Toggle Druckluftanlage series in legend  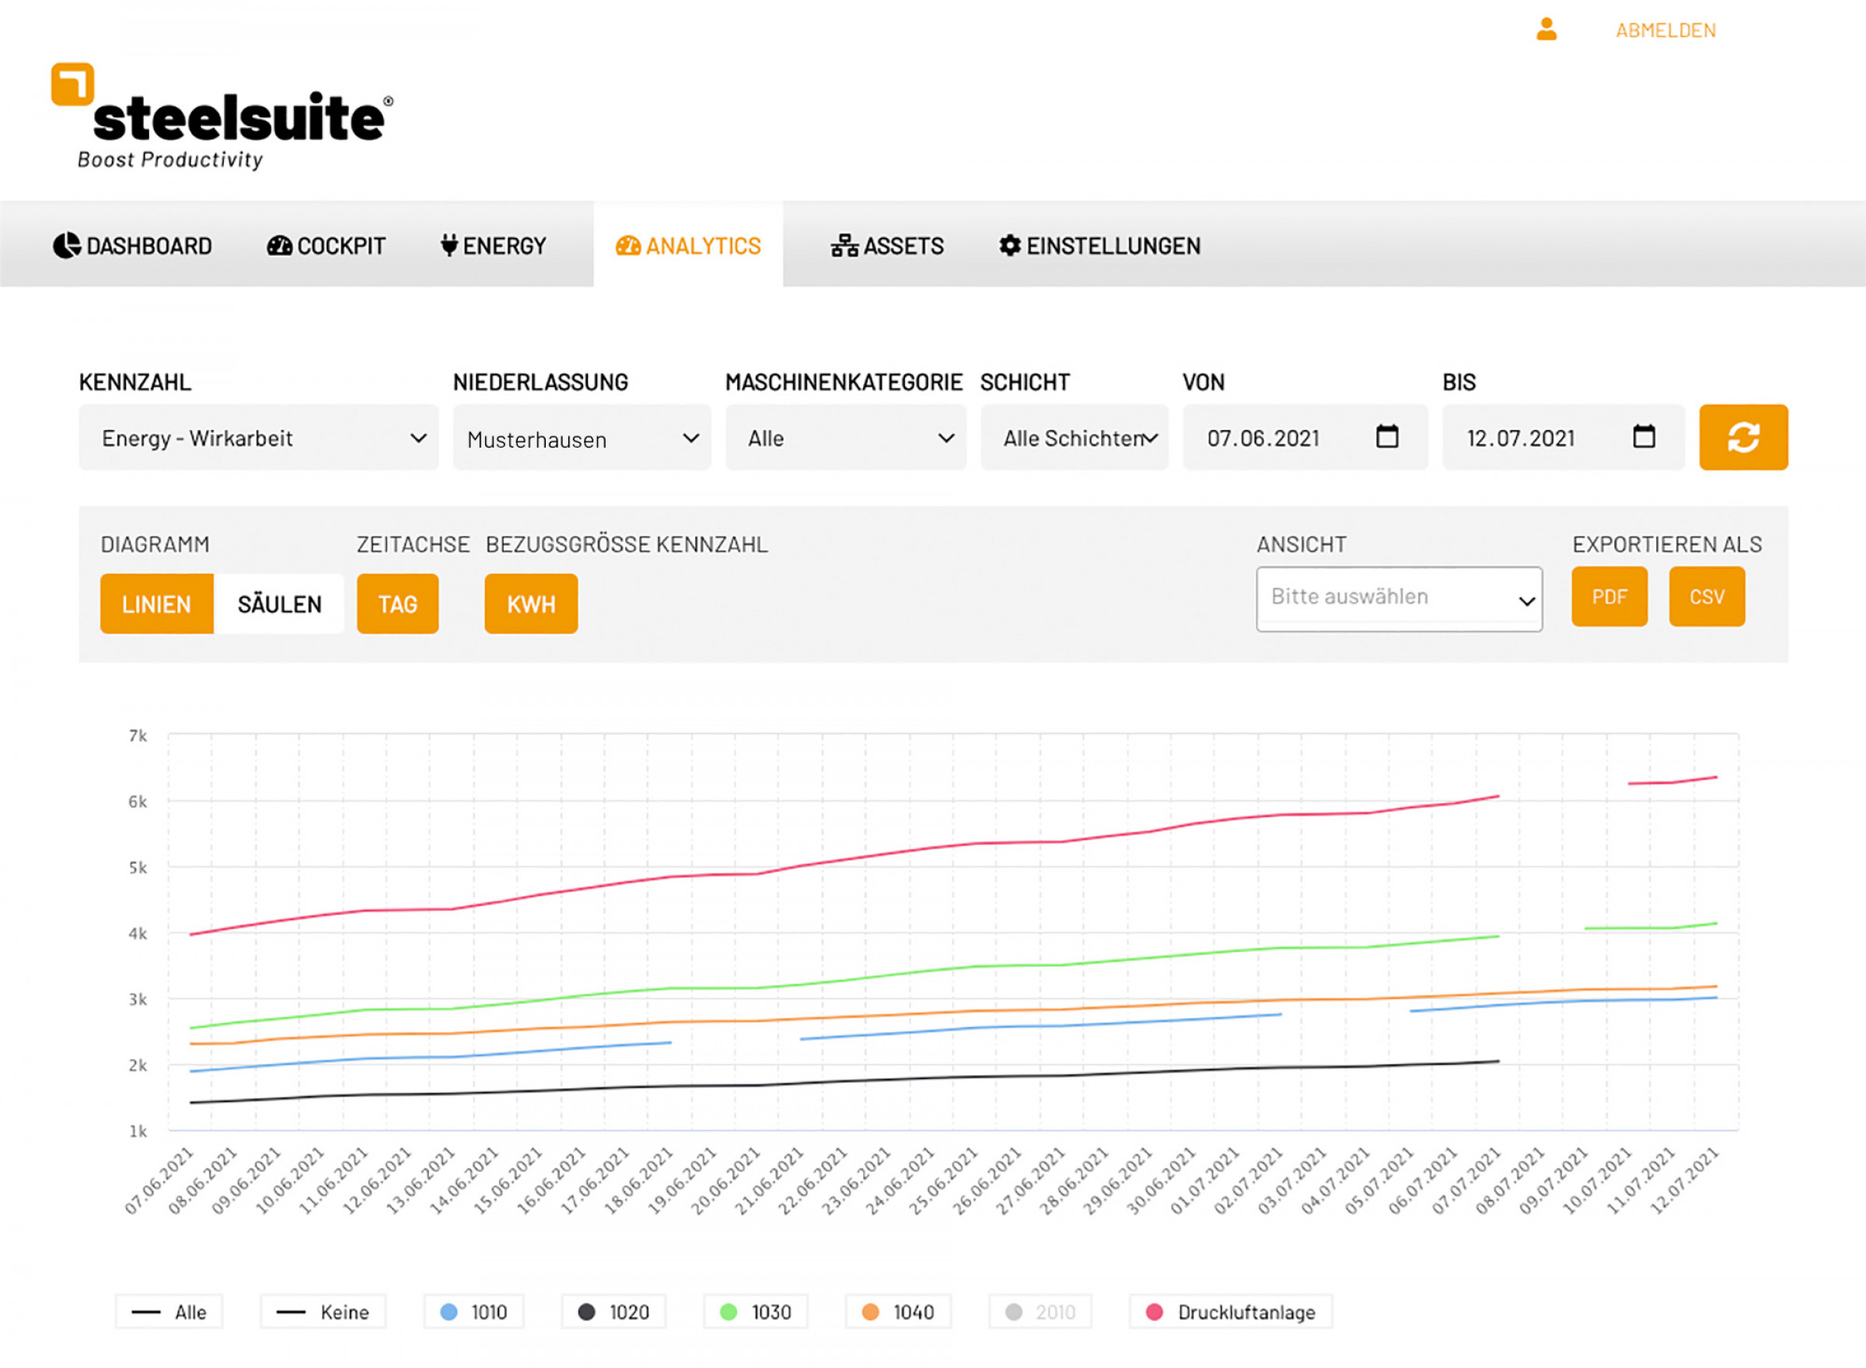pos(1231,1312)
